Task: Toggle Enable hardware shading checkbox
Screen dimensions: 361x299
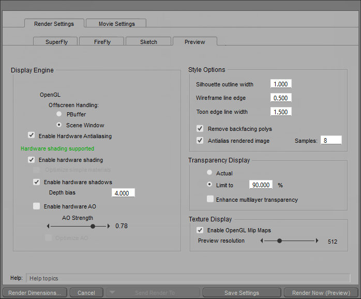Action: [x=32, y=160]
